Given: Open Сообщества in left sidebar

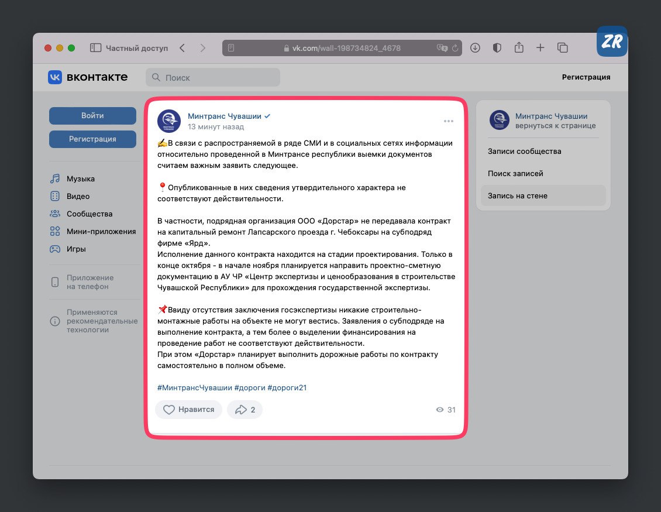Looking at the screenshot, I should [x=89, y=214].
